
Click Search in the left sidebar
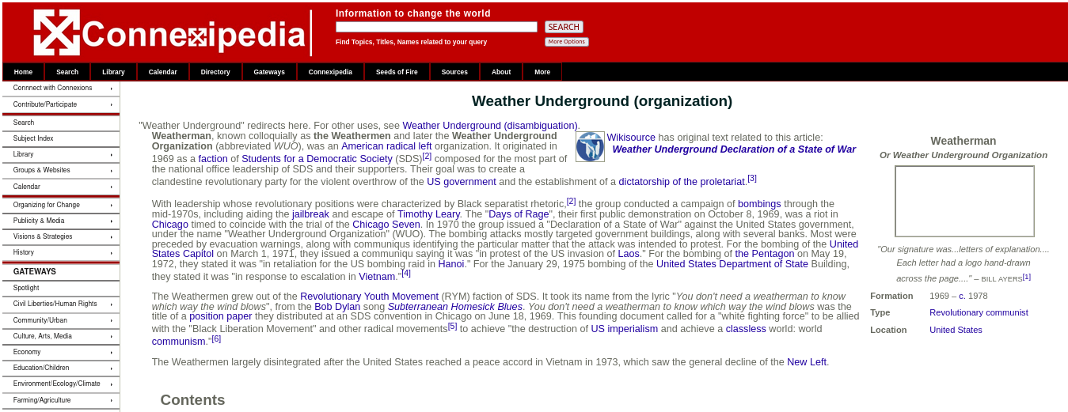[x=61, y=123]
